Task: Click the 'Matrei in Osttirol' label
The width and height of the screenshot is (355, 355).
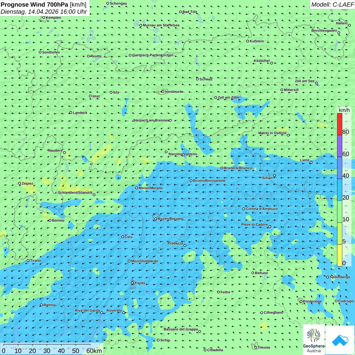Action: pyautogui.click(x=272, y=133)
